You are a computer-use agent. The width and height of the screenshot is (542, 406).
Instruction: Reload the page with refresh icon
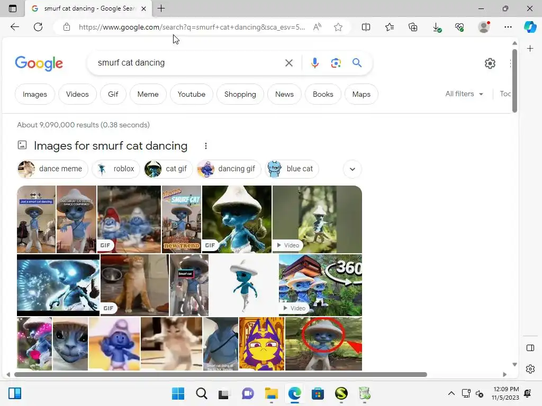click(x=38, y=27)
